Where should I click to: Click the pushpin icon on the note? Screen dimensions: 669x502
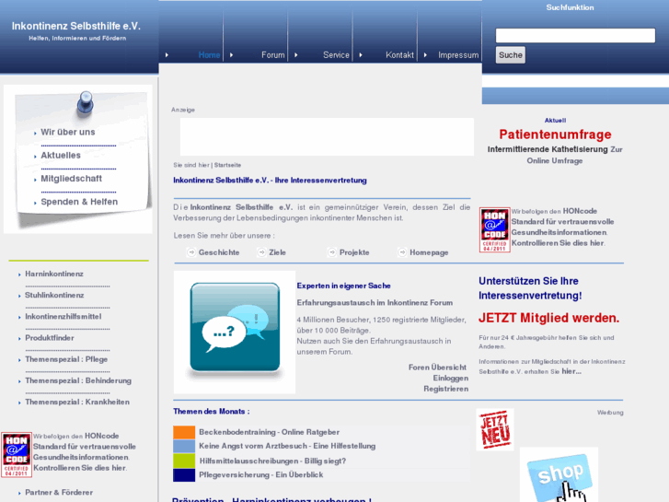click(86, 102)
